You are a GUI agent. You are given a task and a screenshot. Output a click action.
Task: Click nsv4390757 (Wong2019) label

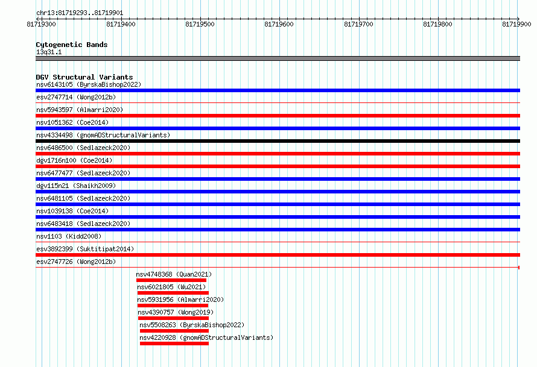176,312
